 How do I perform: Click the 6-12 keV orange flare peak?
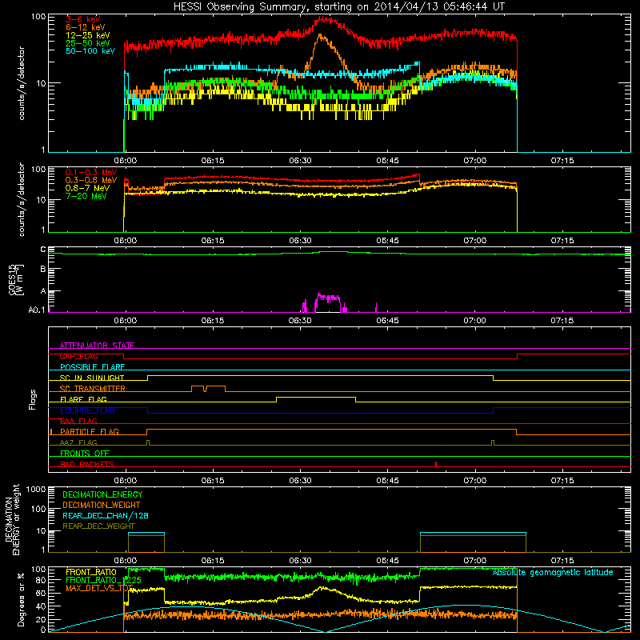pyautogui.click(x=322, y=37)
